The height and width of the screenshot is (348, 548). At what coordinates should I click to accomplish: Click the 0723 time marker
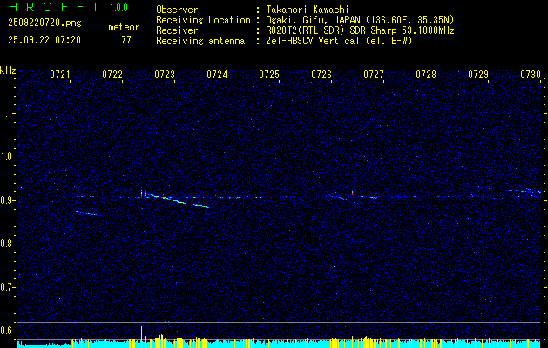click(165, 75)
